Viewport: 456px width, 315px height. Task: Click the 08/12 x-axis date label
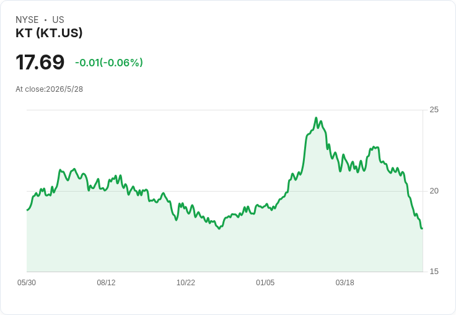[x=106, y=282]
